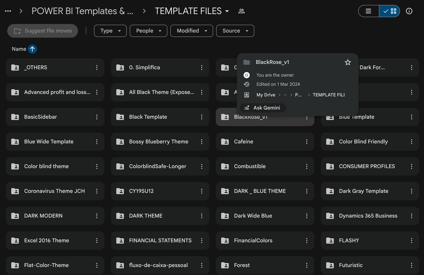Open more actions for Advanced profit and loss

pyautogui.click(x=97, y=92)
